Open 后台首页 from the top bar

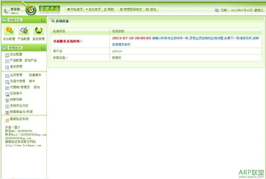click(94, 9)
